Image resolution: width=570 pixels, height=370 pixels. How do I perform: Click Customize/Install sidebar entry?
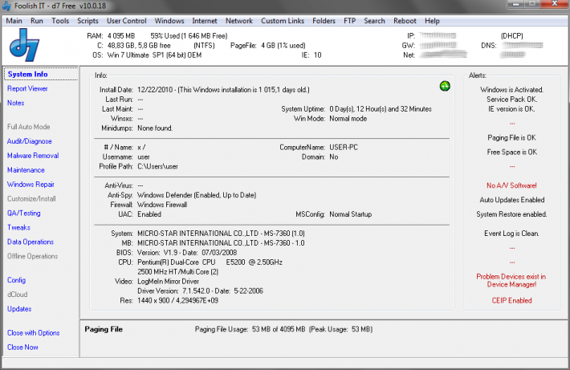pos(31,199)
